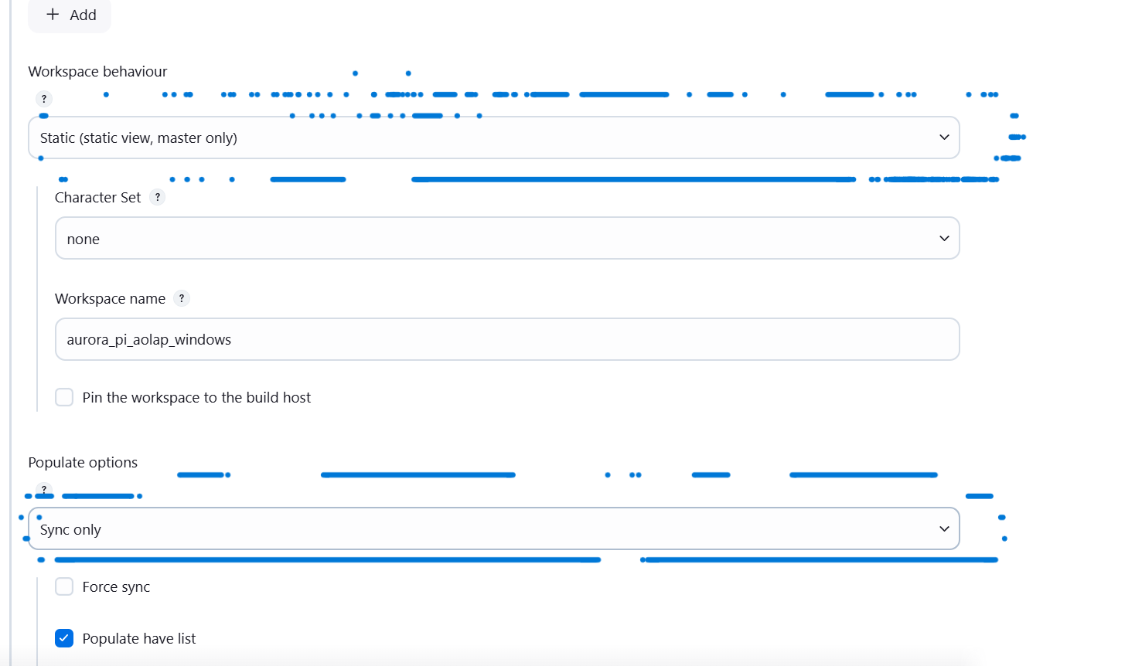Open the Character Set help icon
The width and height of the screenshot is (1142, 666).
tap(158, 197)
